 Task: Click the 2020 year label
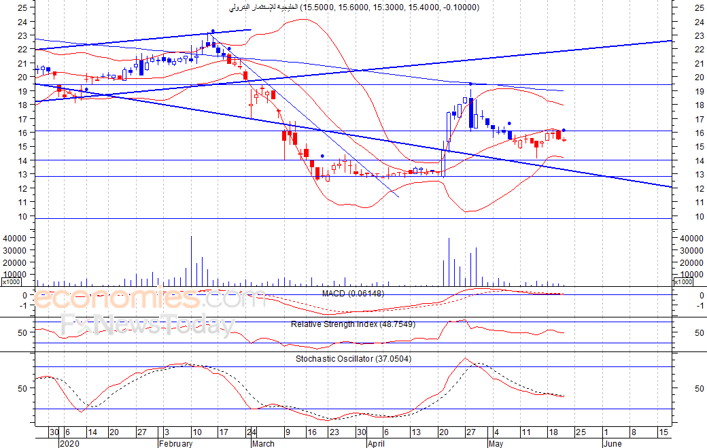click(71, 444)
